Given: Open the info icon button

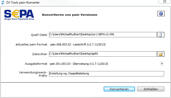Looking at the screenshot, I should pos(161,14).
